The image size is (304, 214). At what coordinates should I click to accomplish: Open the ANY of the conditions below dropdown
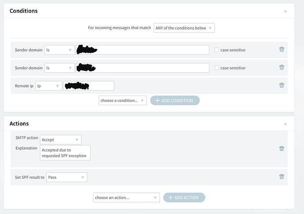click(184, 28)
